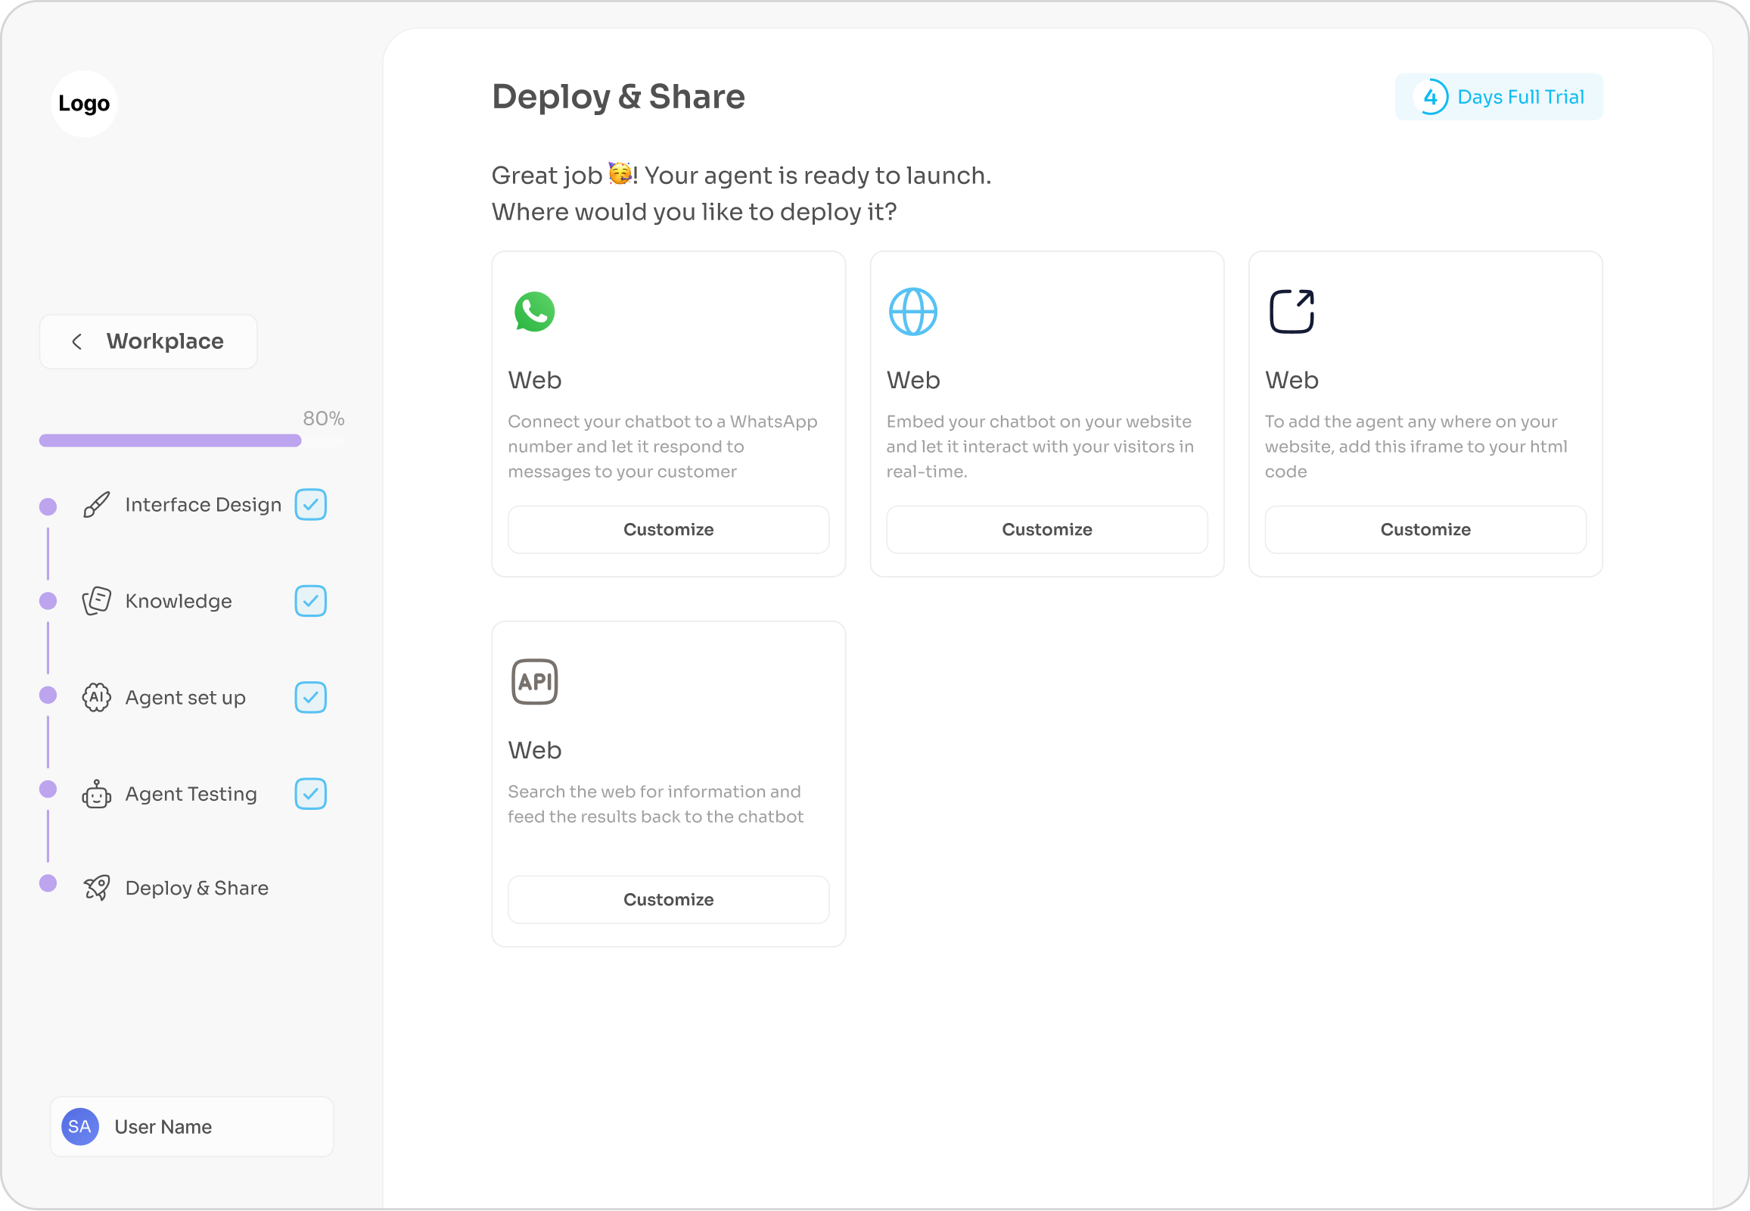This screenshot has width=1750, height=1211.
Task: Click the API icon
Action: [x=534, y=681]
